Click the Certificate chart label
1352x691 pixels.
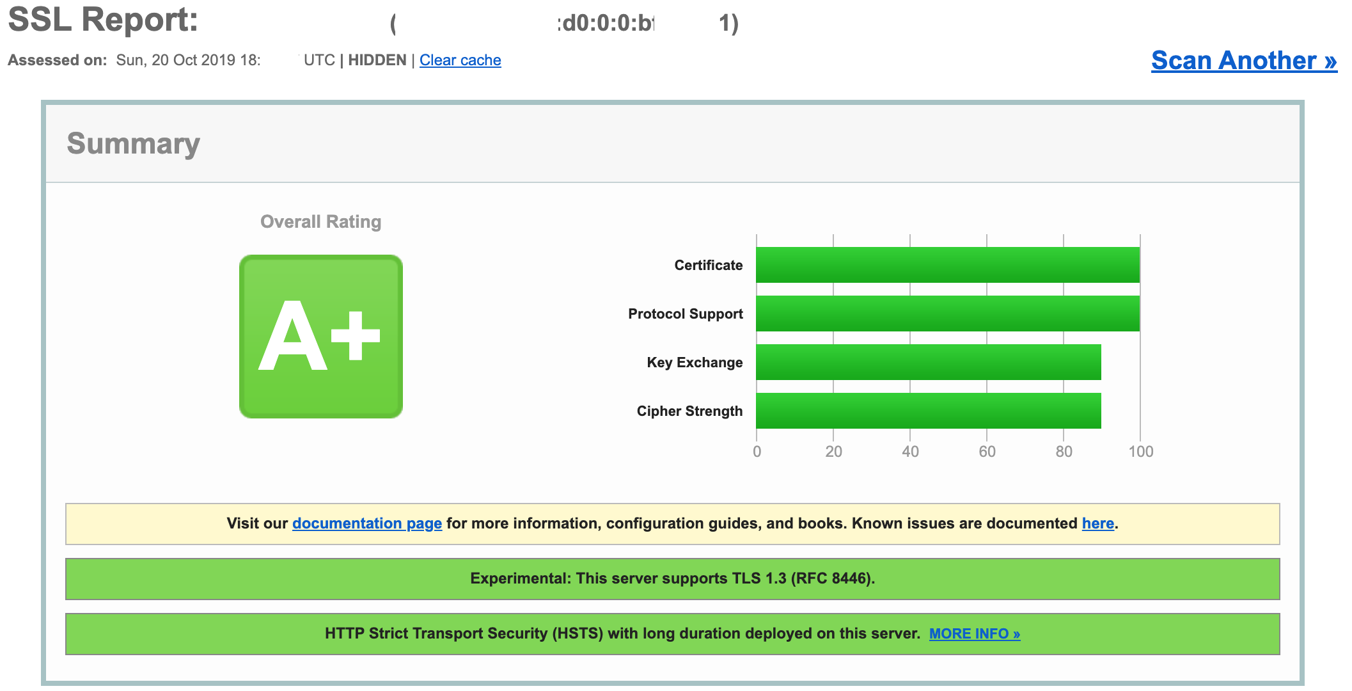[x=707, y=264]
